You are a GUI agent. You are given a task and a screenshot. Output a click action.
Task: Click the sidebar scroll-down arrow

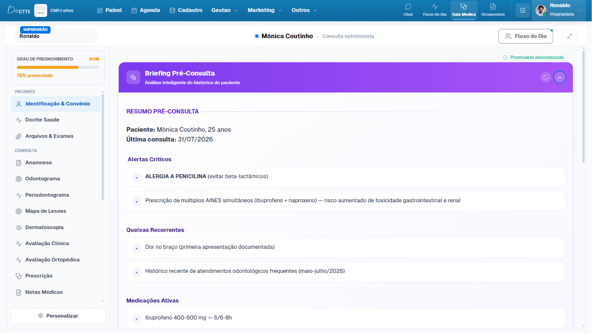[103, 301]
